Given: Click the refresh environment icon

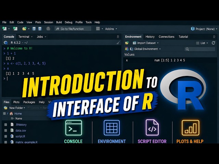Looking at the screenshot, I should (x=213, y=43).
